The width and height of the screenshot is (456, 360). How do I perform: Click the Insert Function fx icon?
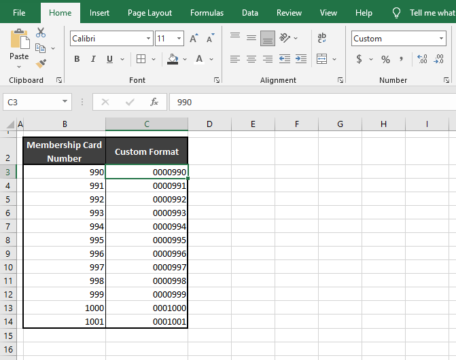154,102
